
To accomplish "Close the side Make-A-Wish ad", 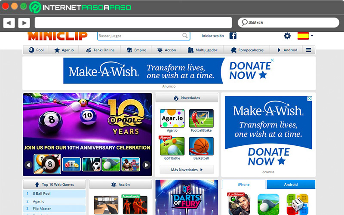I will point(309,99).
